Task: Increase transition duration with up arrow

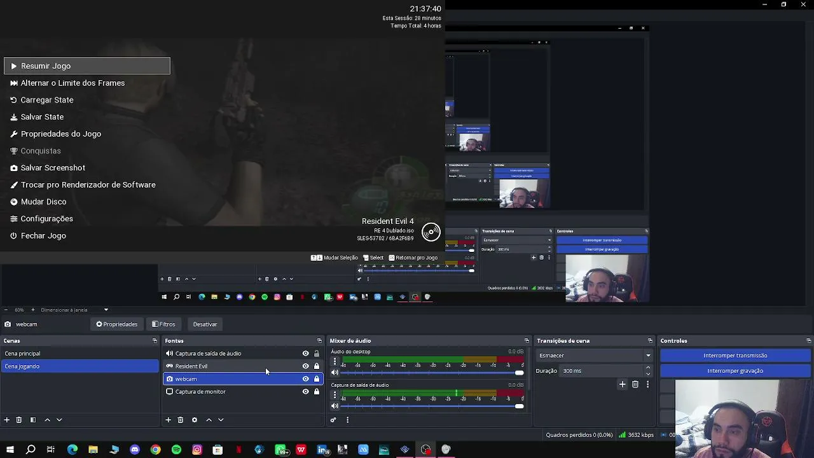Action: 648,368
